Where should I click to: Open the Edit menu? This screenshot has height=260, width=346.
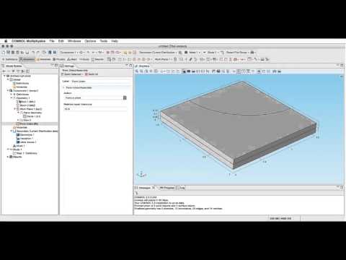click(61, 41)
